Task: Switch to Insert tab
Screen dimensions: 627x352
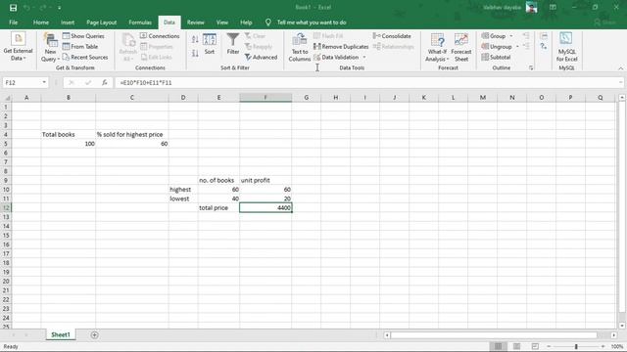Action: [x=68, y=22]
